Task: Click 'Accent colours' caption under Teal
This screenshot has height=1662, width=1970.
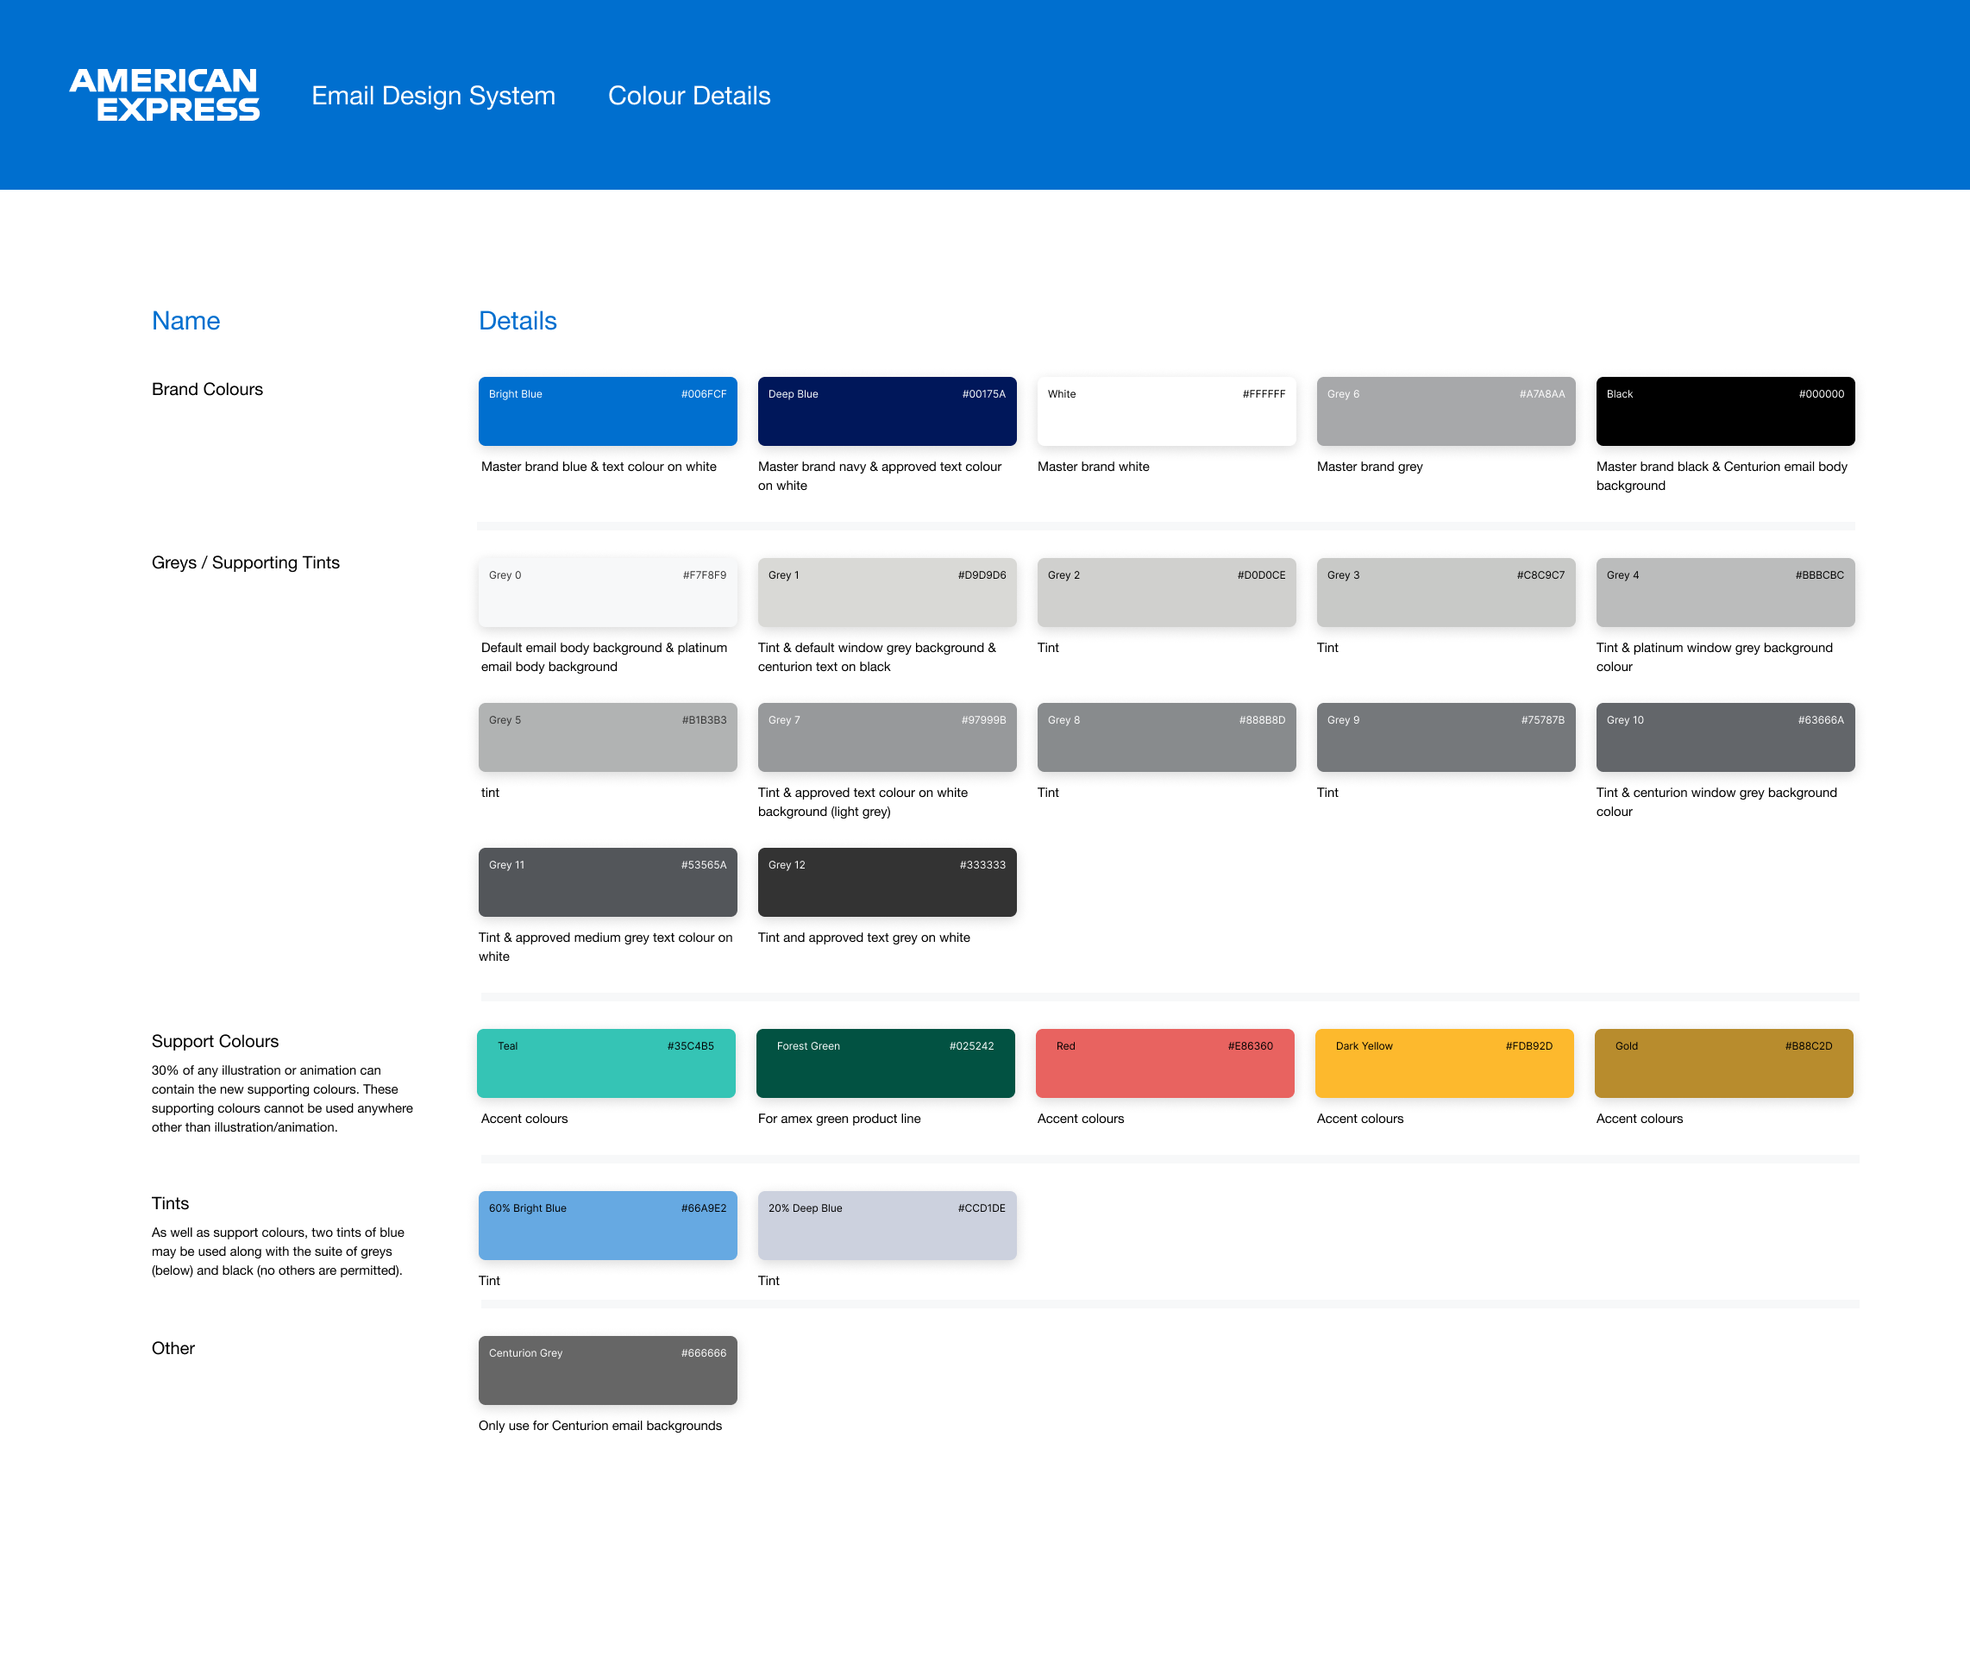Action: [524, 1119]
